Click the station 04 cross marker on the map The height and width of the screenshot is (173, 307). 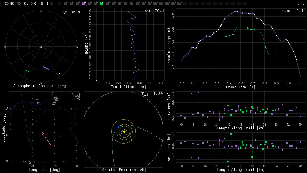37,102
